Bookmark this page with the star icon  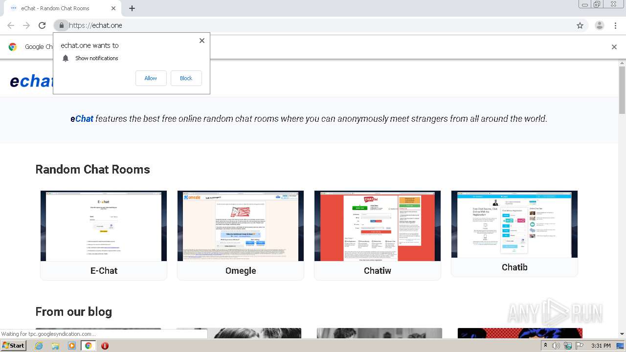tap(580, 25)
